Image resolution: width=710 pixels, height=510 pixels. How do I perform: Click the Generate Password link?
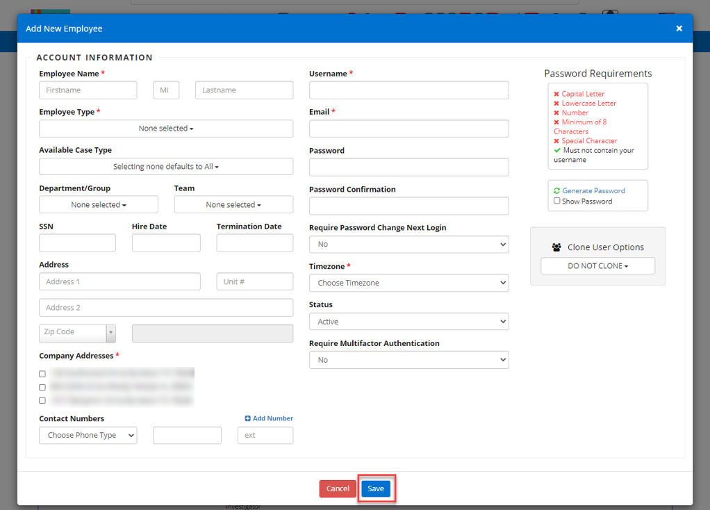[593, 190]
